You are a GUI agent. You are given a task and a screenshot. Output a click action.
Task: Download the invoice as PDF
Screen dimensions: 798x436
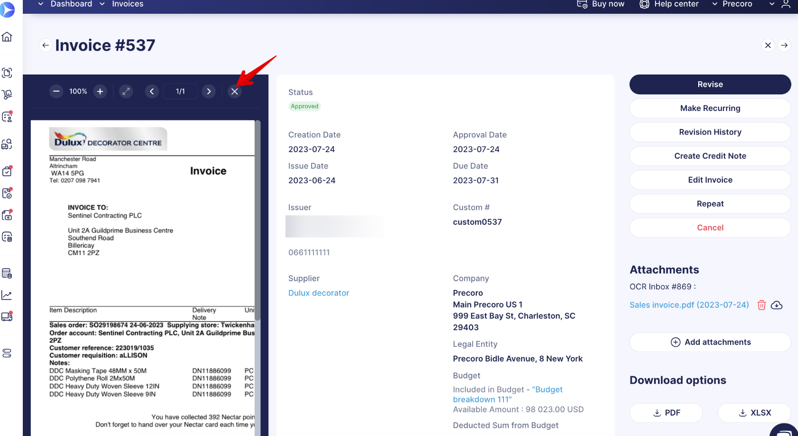tap(666, 413)
